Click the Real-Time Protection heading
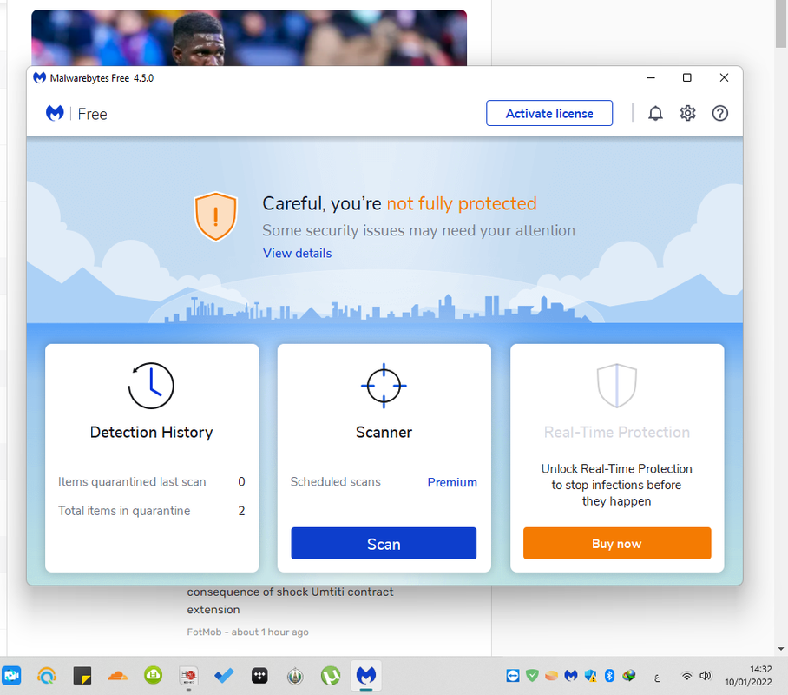 tap(617, 433)
